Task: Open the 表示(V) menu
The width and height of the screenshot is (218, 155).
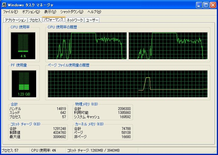Action: point(50,12)
